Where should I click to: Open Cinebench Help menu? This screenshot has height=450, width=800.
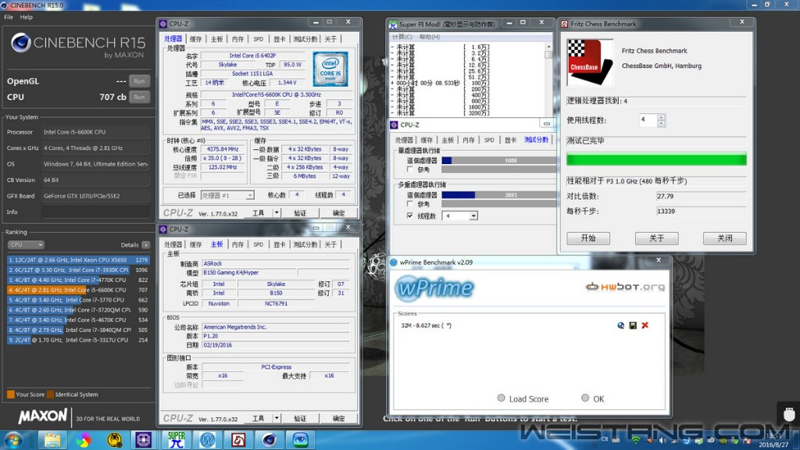(x=26, y=17)
